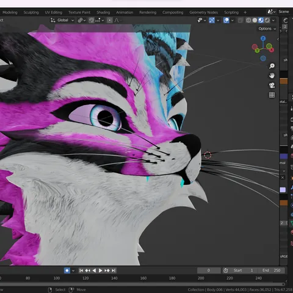Image resolution: width=293 pixels, height=293 pixels.
Task: Jump to timeline start endpoint
Action: pyautogui.click(x=81, y=270)
